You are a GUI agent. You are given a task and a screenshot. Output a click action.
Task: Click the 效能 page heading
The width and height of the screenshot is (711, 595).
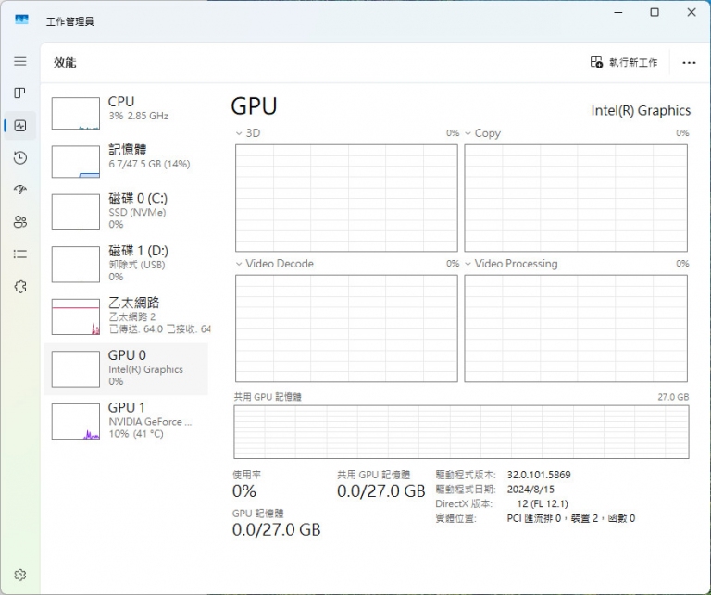pos(65,63)
